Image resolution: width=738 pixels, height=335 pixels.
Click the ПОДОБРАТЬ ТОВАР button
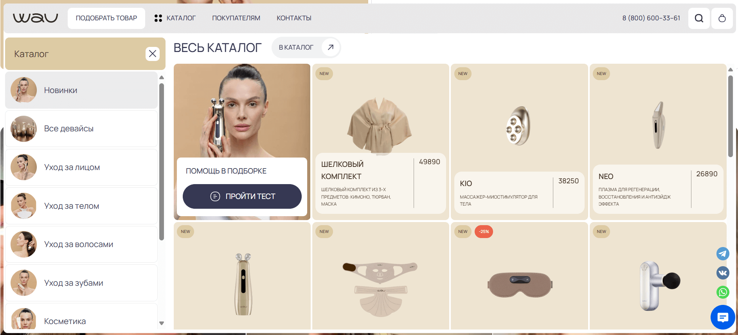tap(106, 18)
